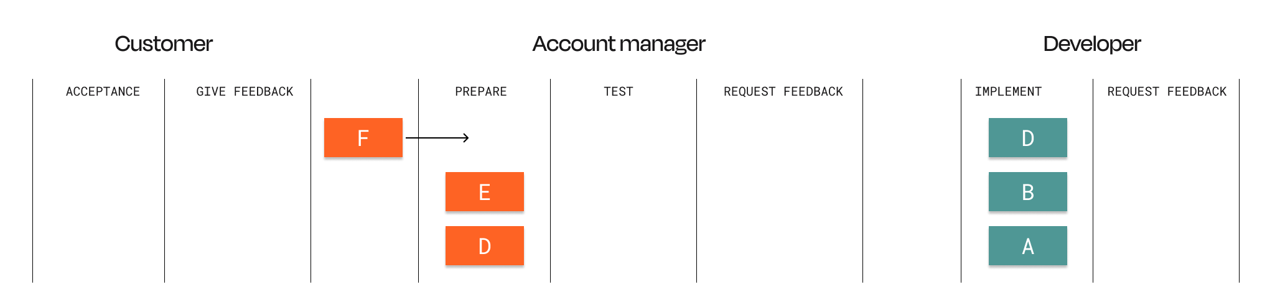The height and width of the screenshot is (305, 1280).
Task: Click the IMPLEMENT column header
Action: (x=1008, y=91)
